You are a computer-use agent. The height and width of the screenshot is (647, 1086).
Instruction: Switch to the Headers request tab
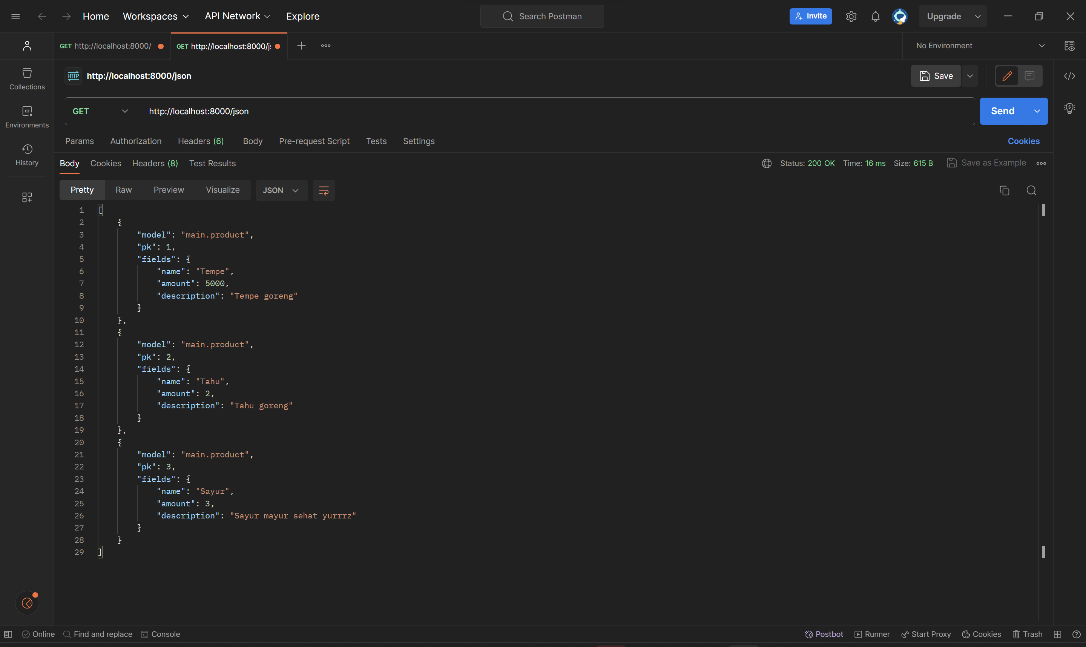pos(200,141)
